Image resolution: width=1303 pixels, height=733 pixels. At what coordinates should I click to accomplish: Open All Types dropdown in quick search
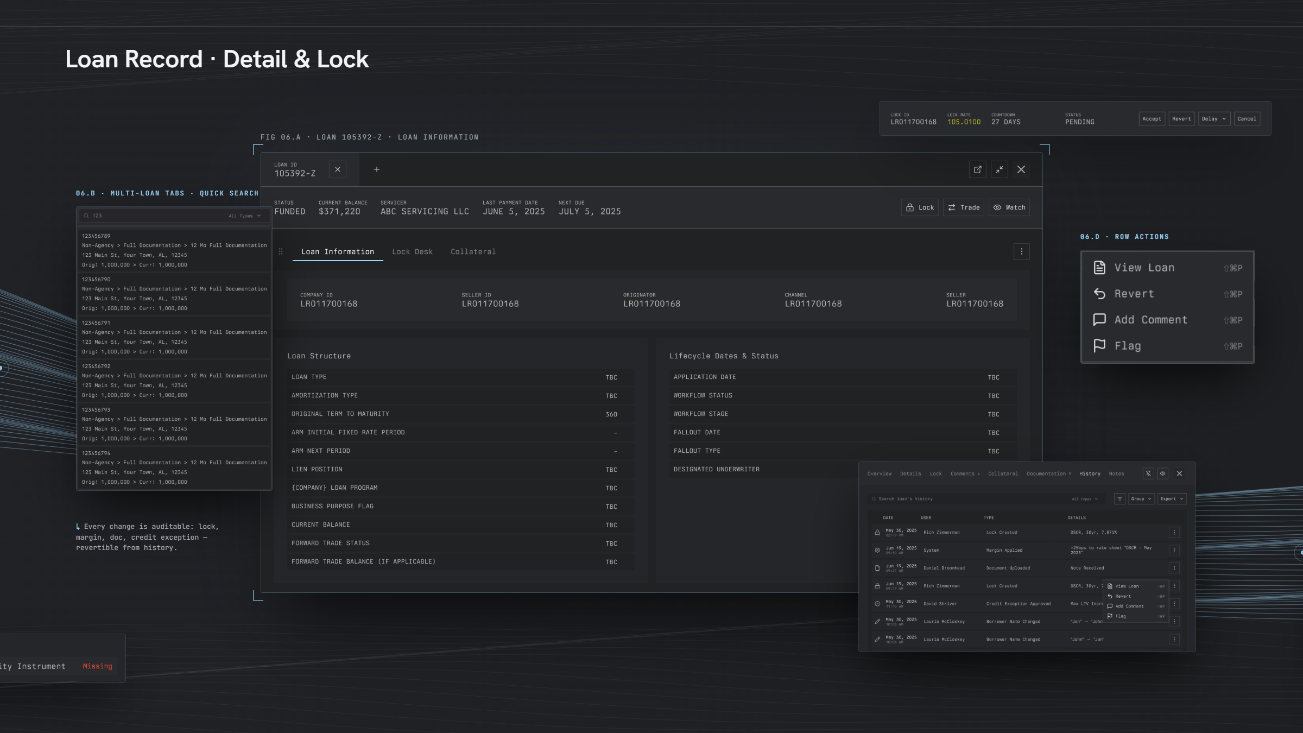coord(245,216)
